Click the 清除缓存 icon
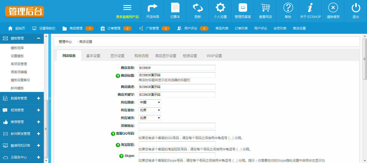 click(333, 8)
